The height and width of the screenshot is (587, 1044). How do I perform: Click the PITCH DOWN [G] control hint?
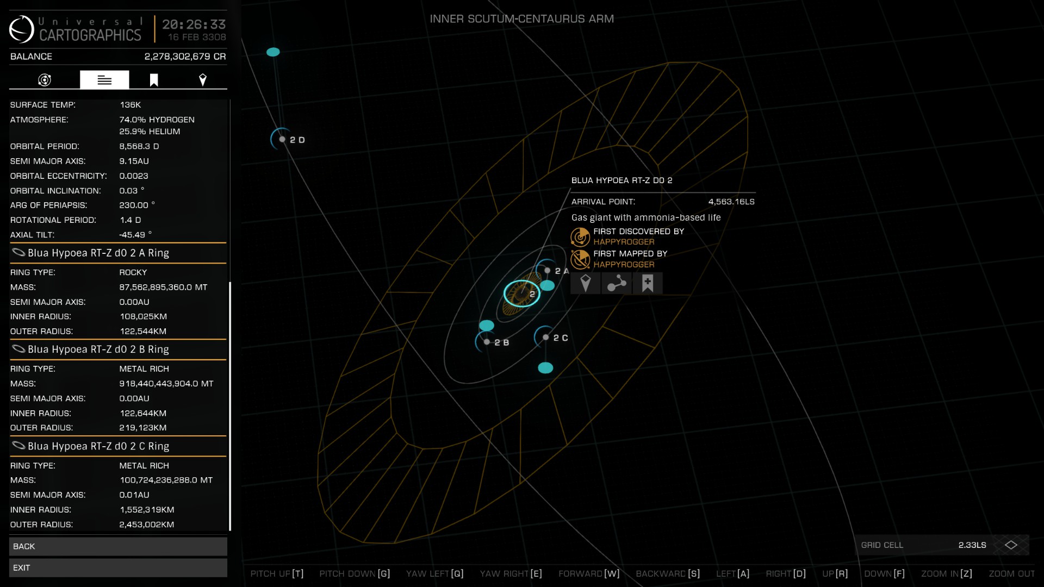point(355,573)
